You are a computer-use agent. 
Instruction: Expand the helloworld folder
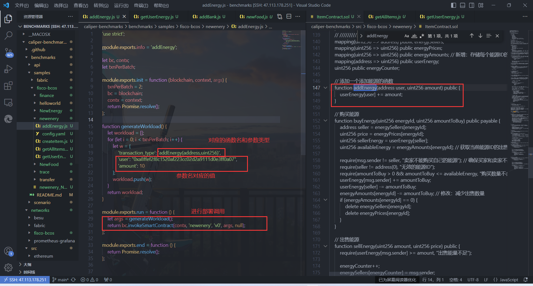click(50, 103)
